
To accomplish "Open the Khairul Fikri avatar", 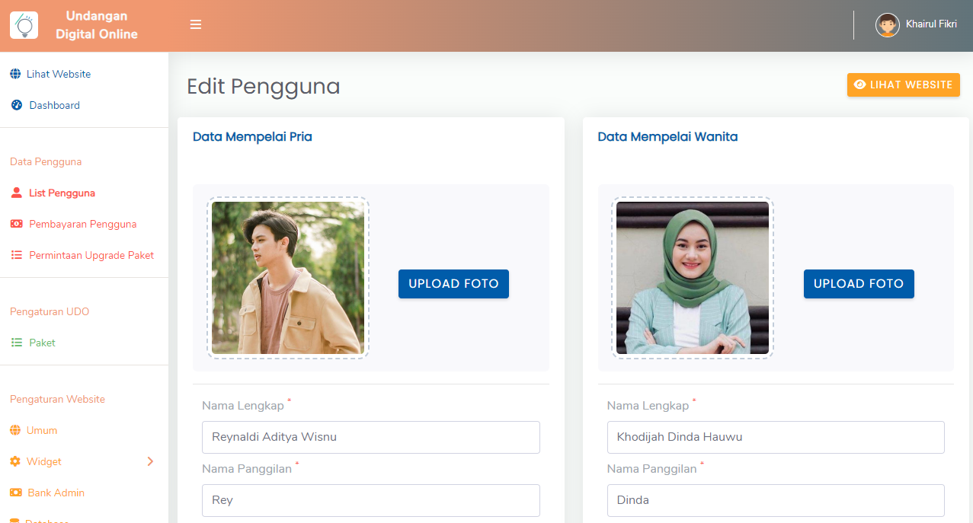I will (888, 25).
